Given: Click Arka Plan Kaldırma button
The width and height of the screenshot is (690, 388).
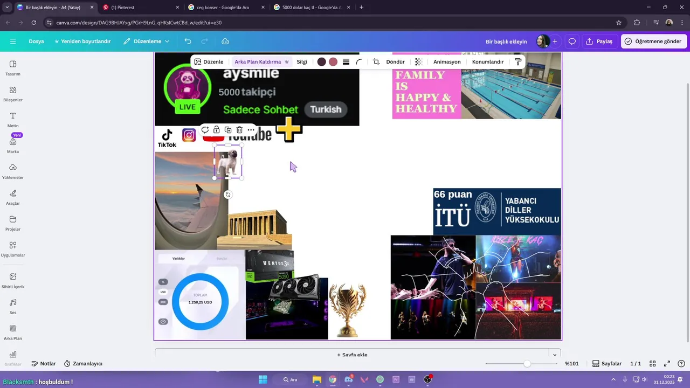Looking at the screenshot, I should (x=261, y=62).
